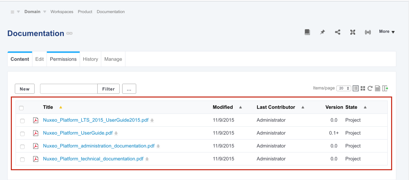Click the share icon in the header
409x180 pixels.
click(x=337, y=32)
